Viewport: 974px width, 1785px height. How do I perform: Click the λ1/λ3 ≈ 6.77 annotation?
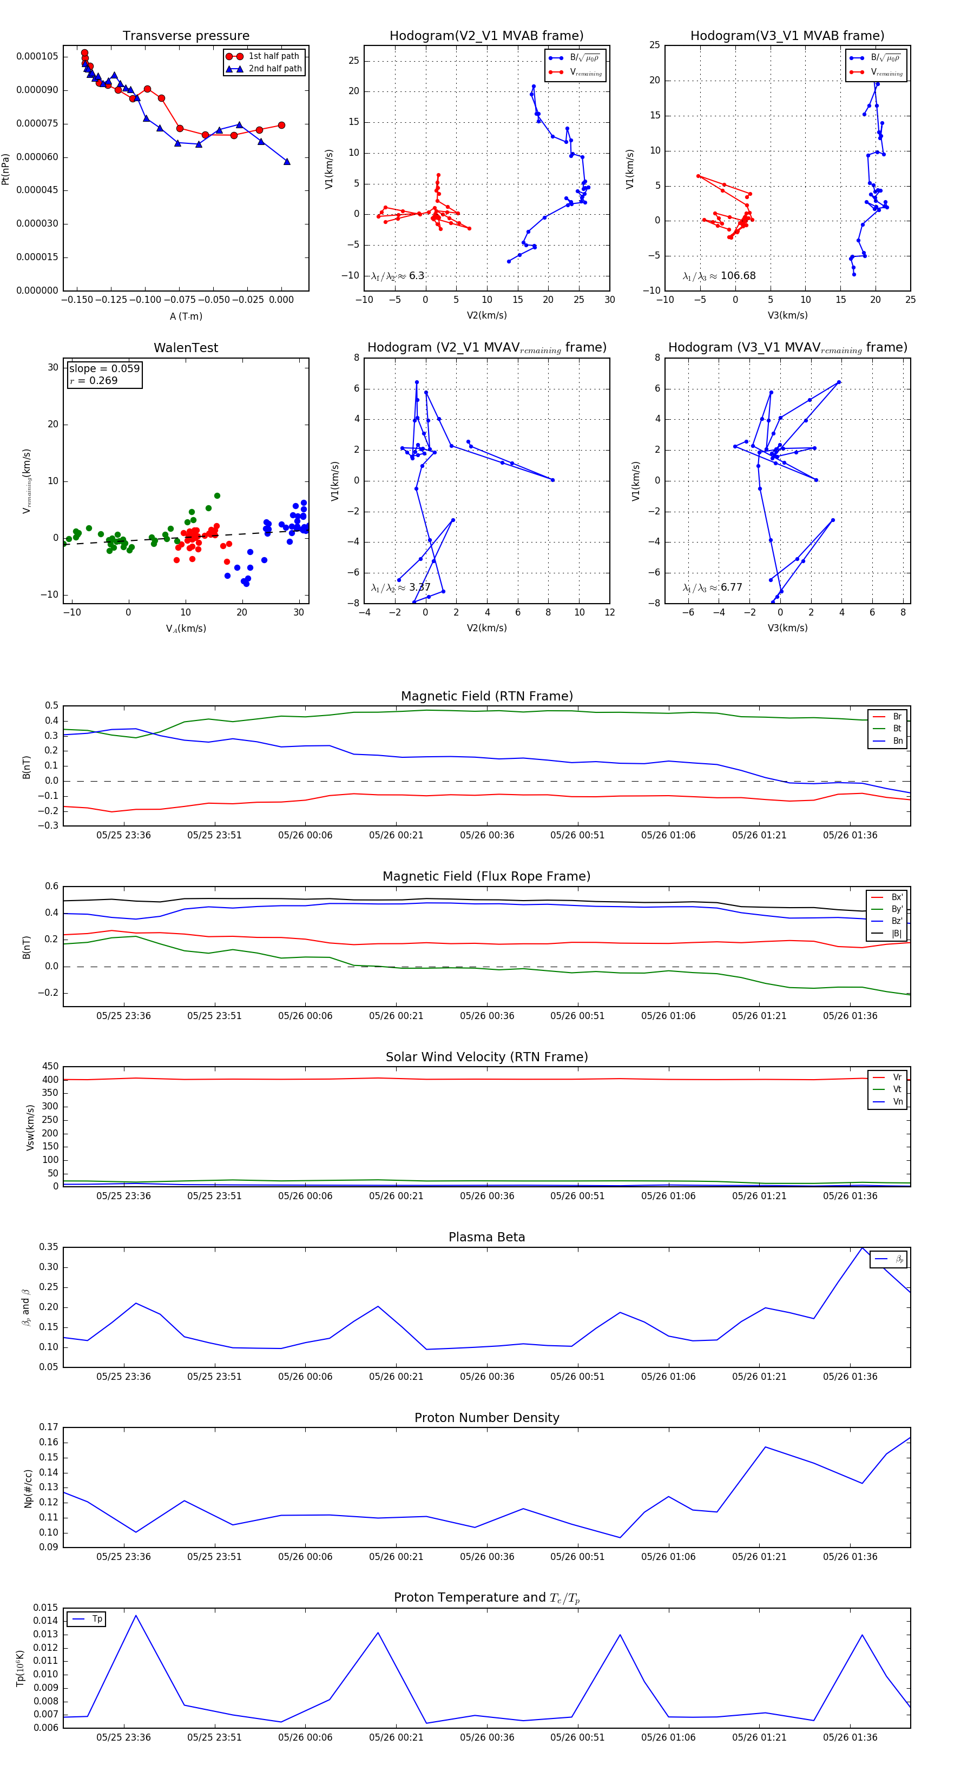pyautogui.click(x=712, y=587)
